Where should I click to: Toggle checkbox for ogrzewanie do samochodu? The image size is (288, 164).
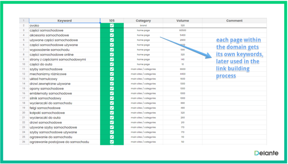click(x=112, y=137)
